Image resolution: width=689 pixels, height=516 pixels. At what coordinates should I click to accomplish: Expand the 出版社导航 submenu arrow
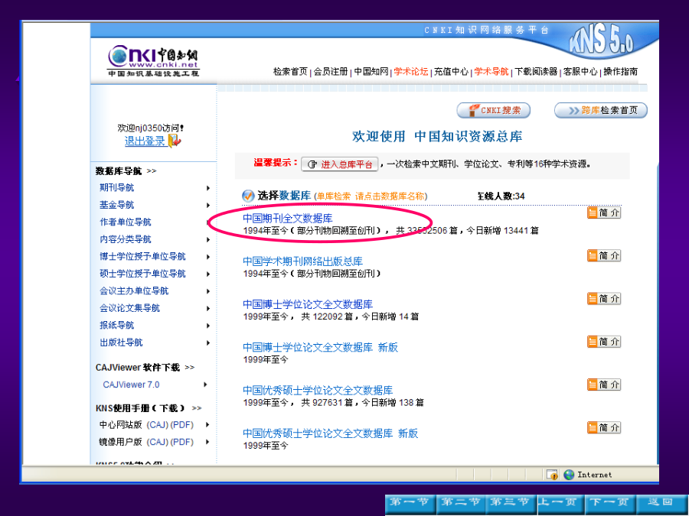click(x=208, y=342)
